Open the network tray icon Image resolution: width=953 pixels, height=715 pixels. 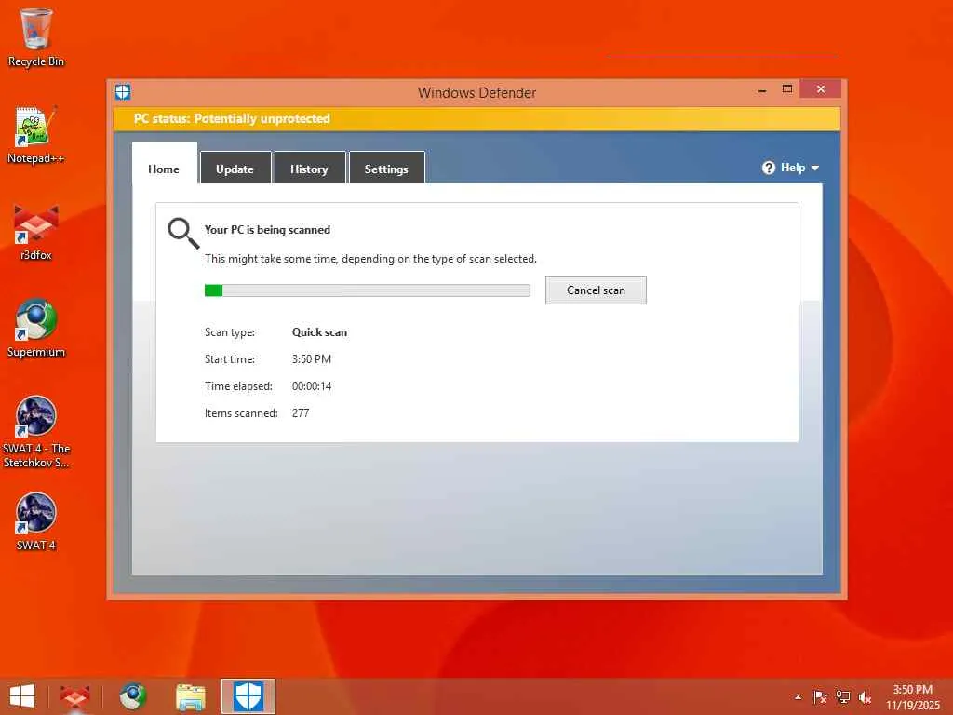[843, 696]
